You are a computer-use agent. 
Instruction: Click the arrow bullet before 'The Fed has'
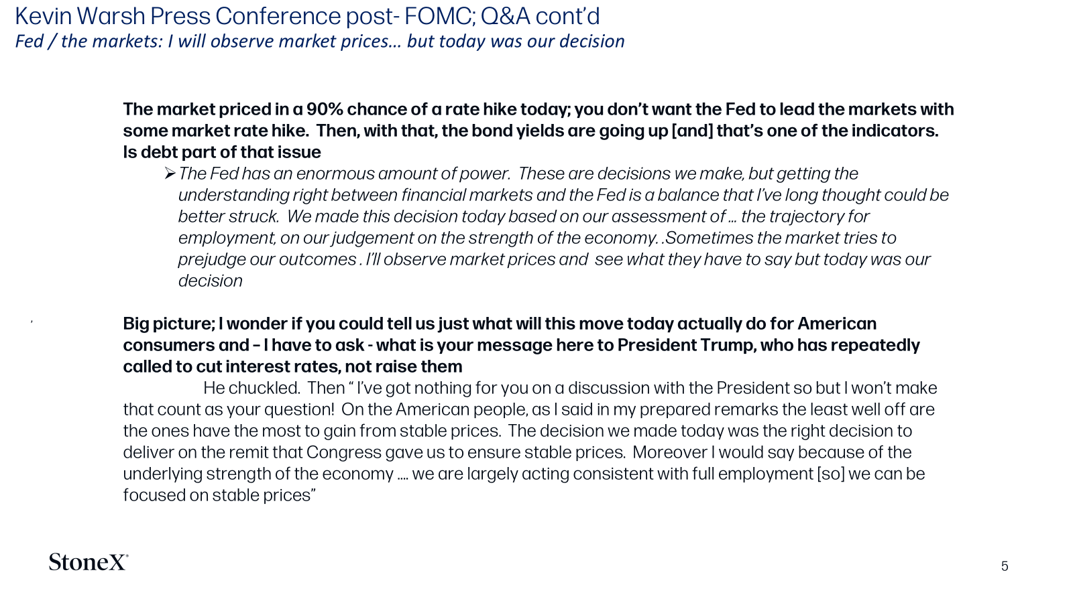coord(170,174)
